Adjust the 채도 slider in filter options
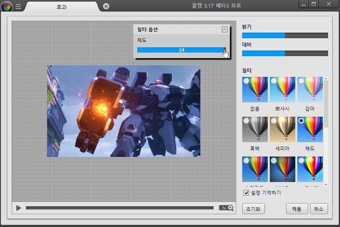The image size is (340, 227). (181, 50)
